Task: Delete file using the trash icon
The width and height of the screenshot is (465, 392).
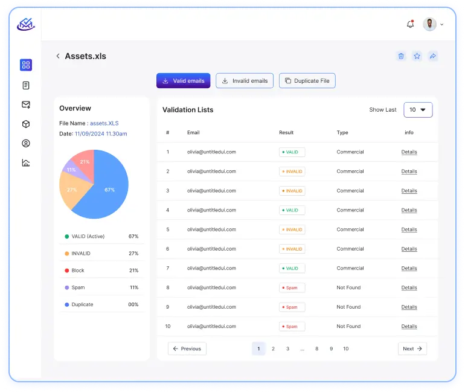Action: 401,56
